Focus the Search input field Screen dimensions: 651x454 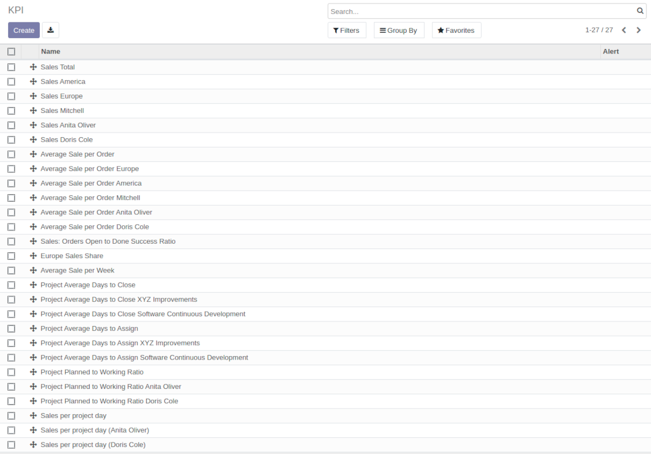click(x=481, y=11)
